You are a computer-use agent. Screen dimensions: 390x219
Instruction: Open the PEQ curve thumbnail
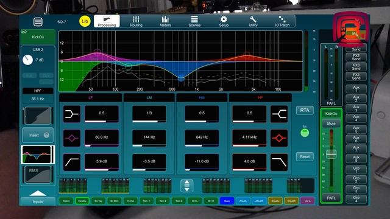(x=38, y=155)
